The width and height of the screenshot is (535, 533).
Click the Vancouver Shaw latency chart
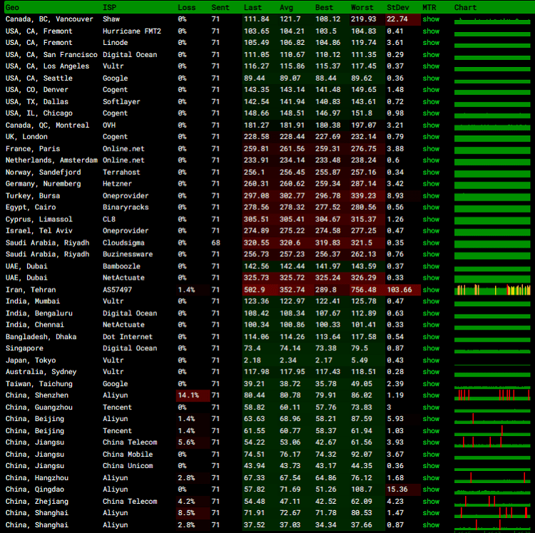(x=492, y=21)
